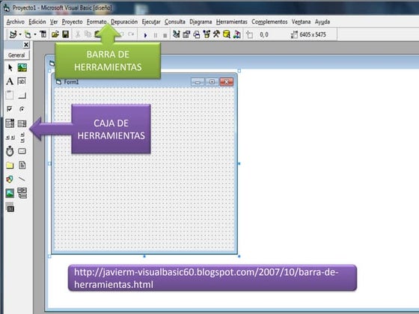Click the End stop icon
Image resolution: width=419 pixels, height=314 pixels.
pyautogui.click(x=165, y=35)
